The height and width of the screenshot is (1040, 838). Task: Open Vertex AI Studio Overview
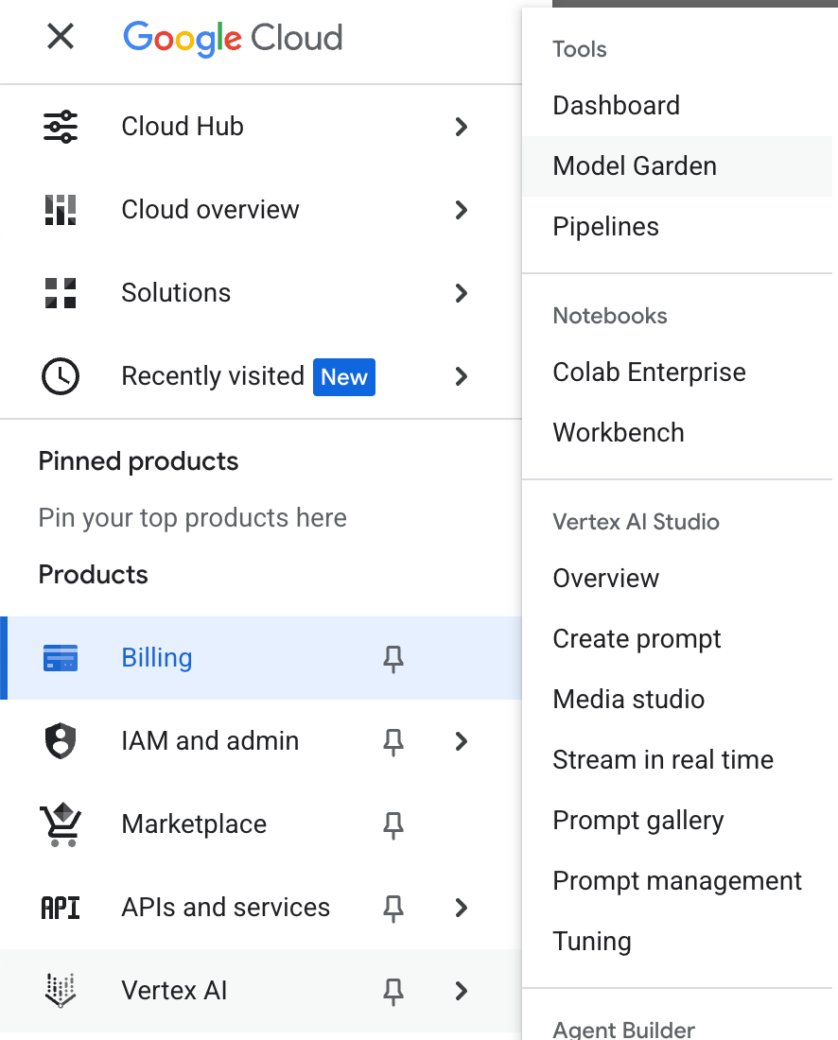(677, 579)
